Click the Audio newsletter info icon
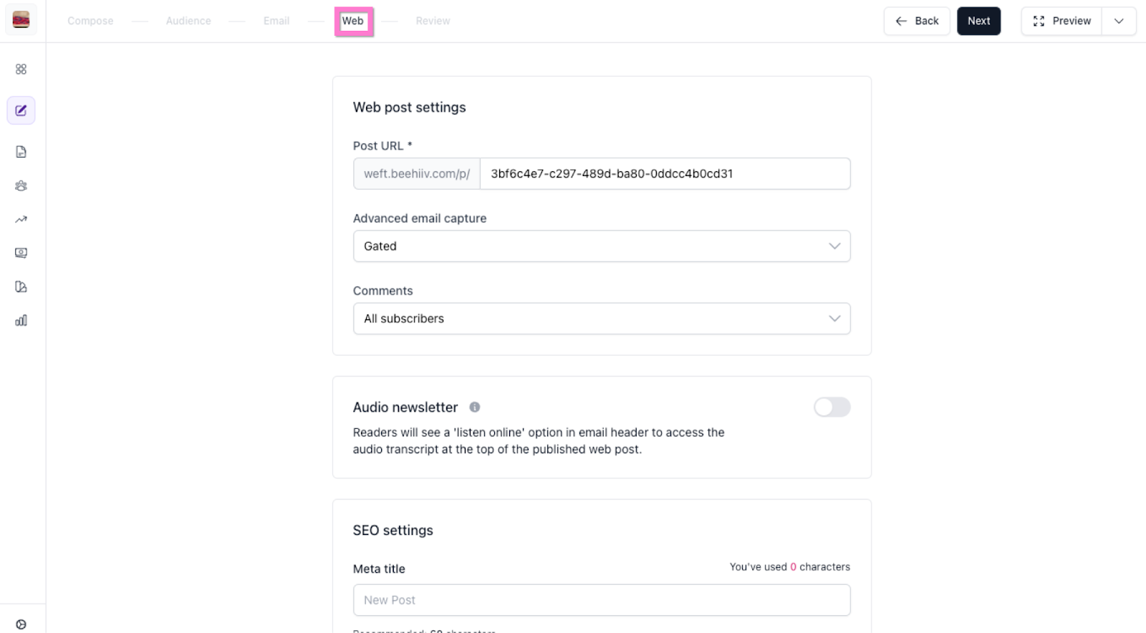This screenshot has height=633, width=1146. pos(475,407)
